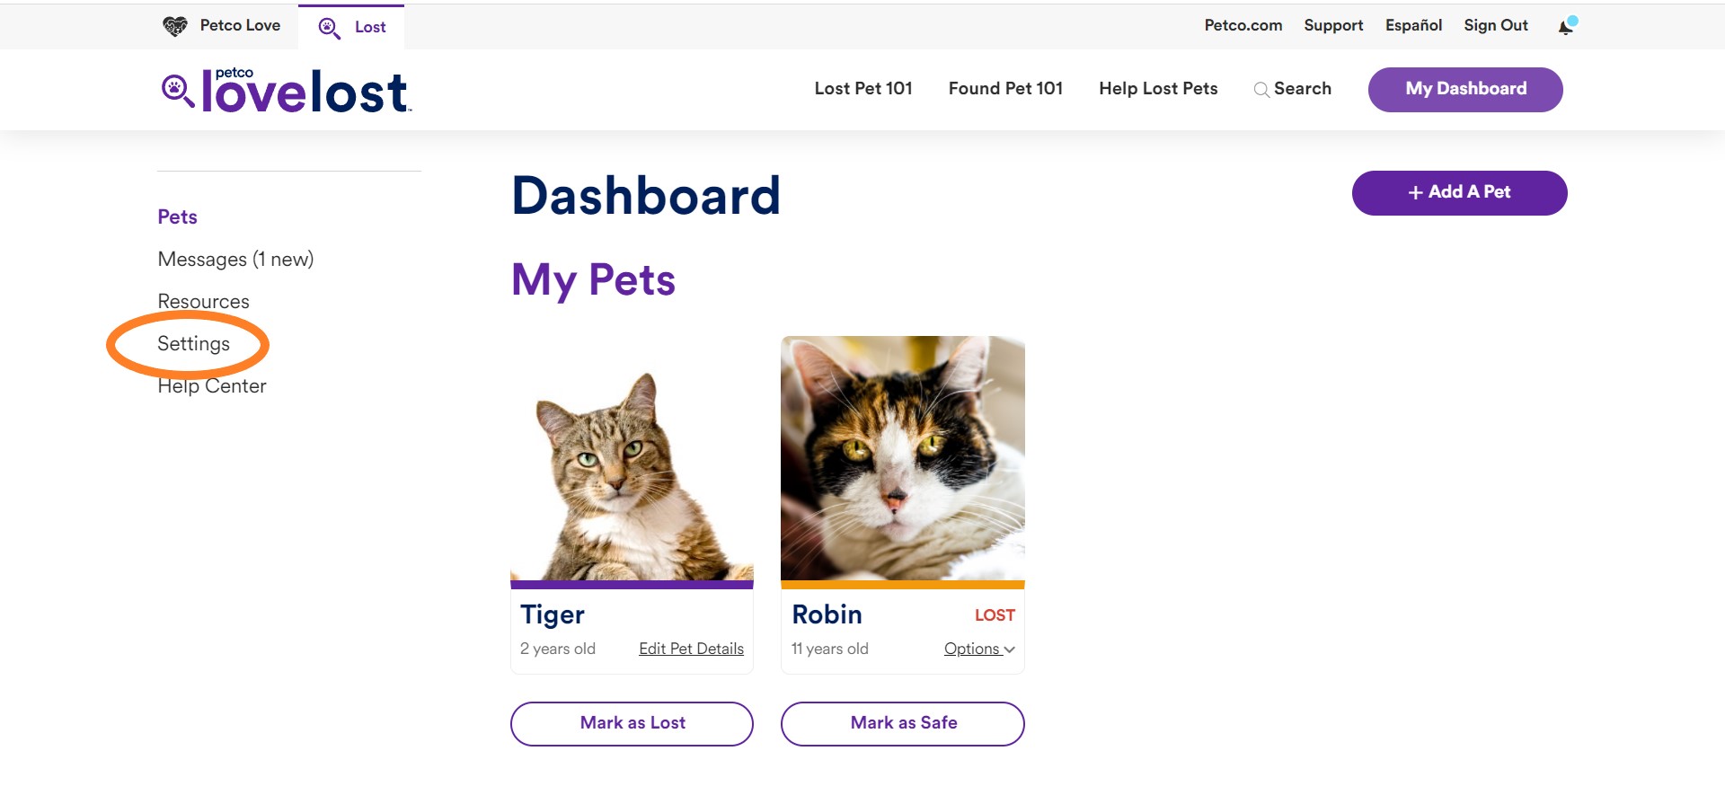This screenshot has height=804, width=1725.
Task: Open Messages with 1 new
Action: 235,260
